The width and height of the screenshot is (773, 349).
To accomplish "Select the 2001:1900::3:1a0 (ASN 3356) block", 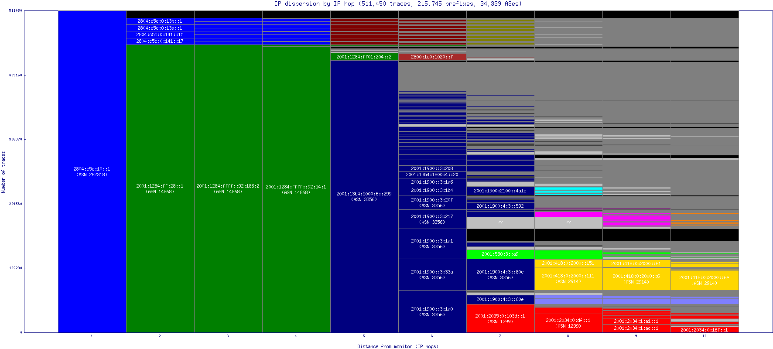I will coord(432,311).
